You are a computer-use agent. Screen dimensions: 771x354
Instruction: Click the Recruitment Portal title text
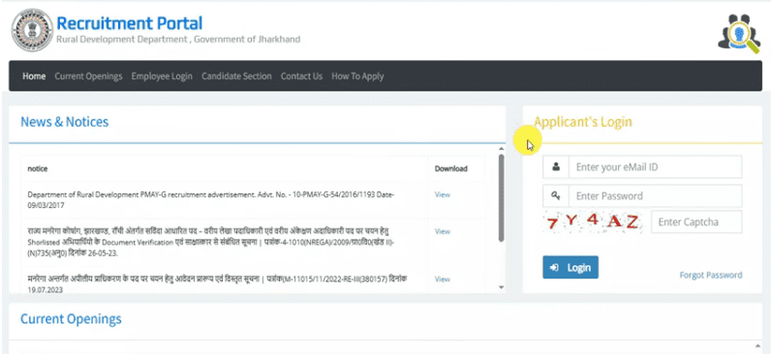130,23
